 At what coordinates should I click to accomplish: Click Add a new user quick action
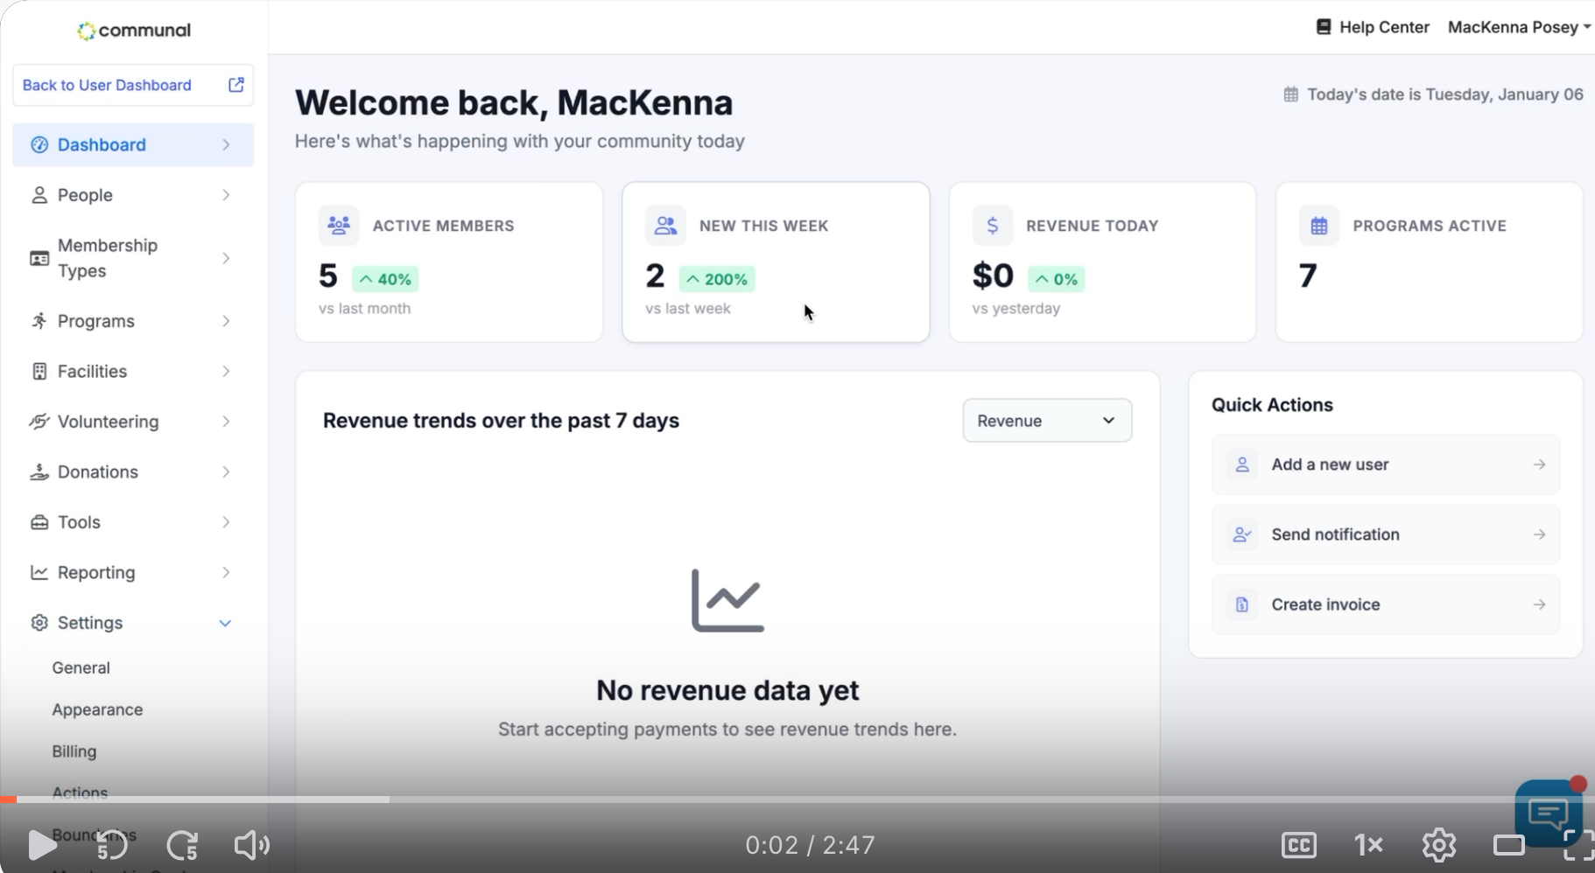pyautogui.click(x=1386, y=464)
